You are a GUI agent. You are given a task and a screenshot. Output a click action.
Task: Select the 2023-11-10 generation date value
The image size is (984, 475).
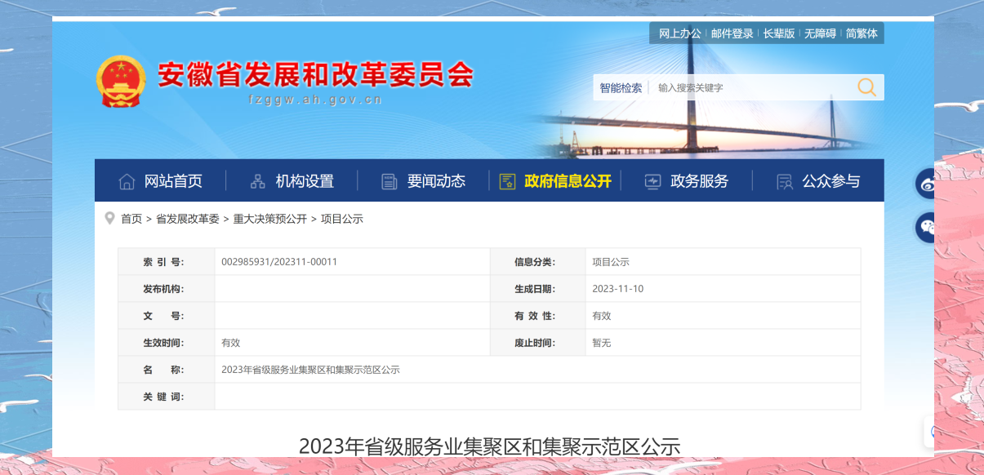click(x=617, y=289)
